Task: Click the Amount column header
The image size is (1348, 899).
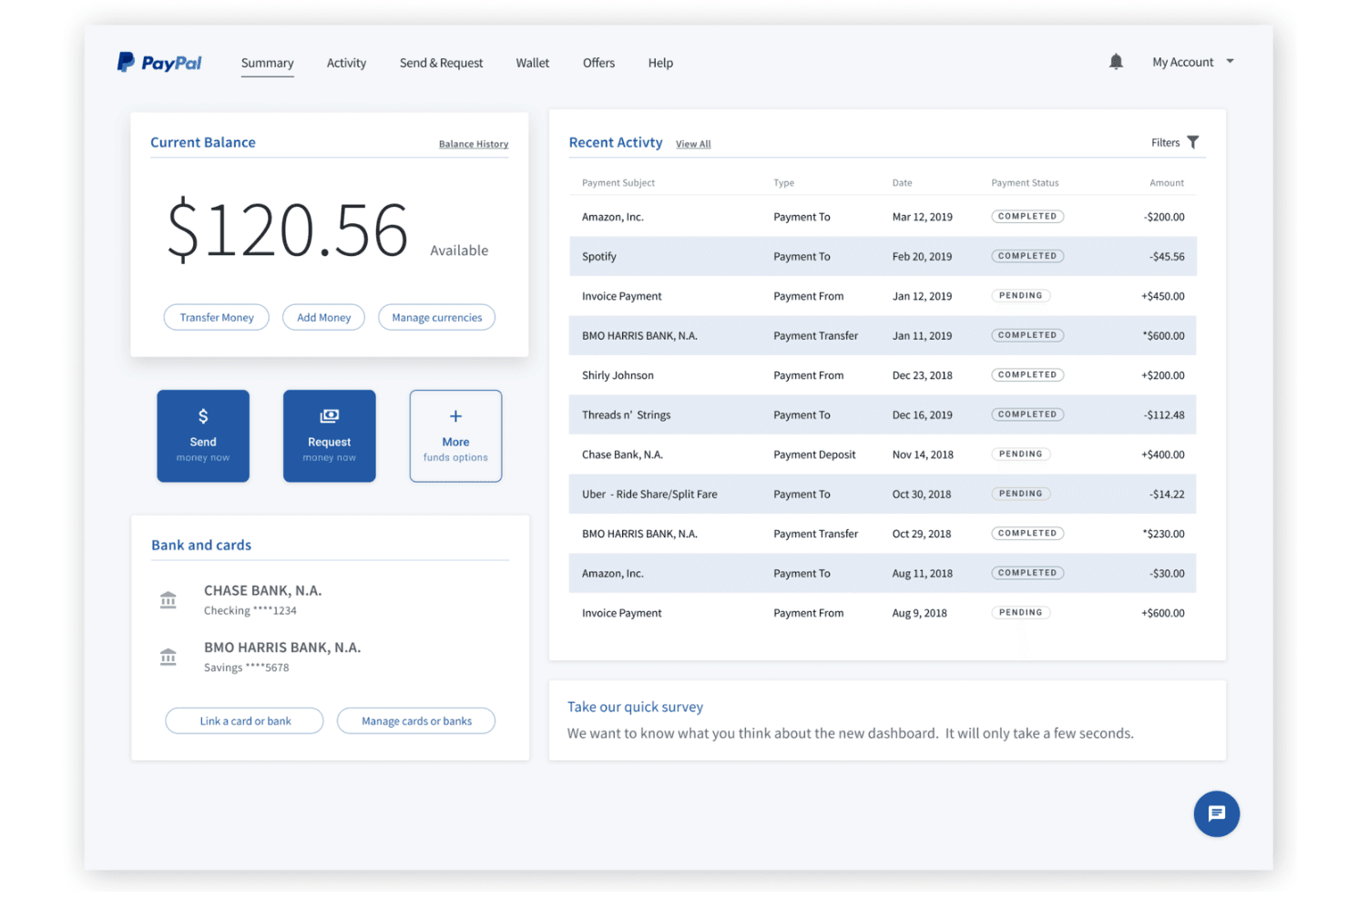Action: click(1167, 183)
